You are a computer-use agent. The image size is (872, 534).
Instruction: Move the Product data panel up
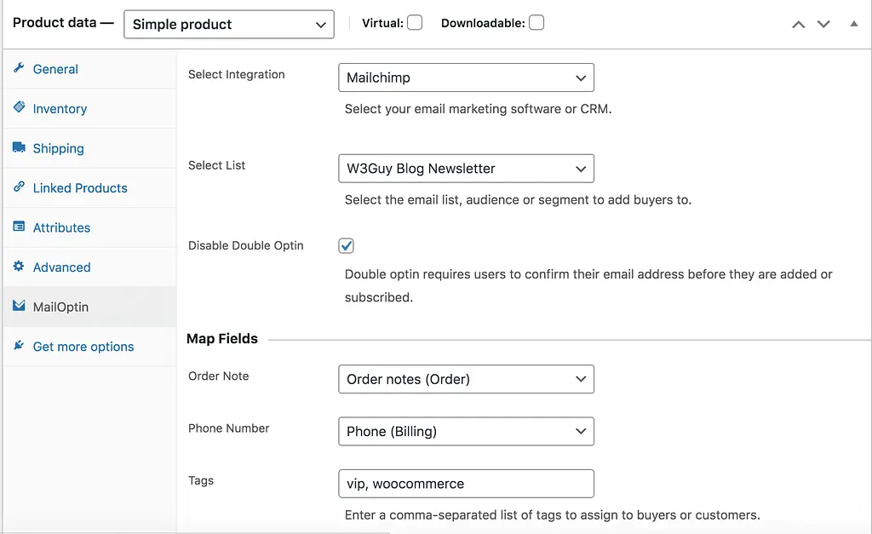click(x=798, y=25)
